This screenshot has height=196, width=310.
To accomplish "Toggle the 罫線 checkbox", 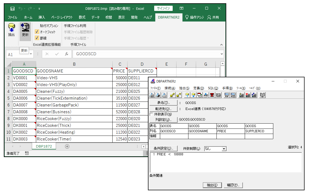I will point(37,38).
